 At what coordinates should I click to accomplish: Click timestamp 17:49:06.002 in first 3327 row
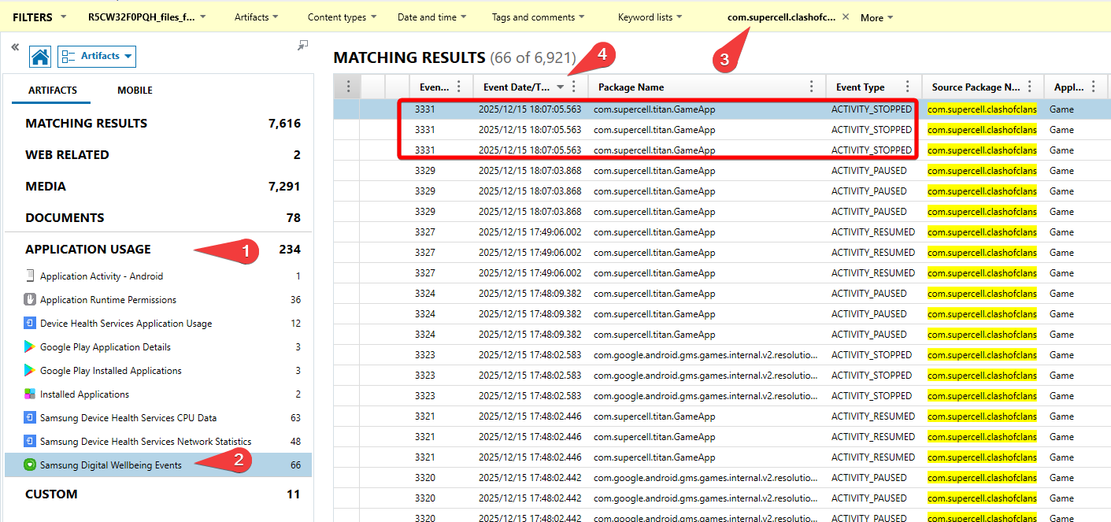[x=530, y=231]
